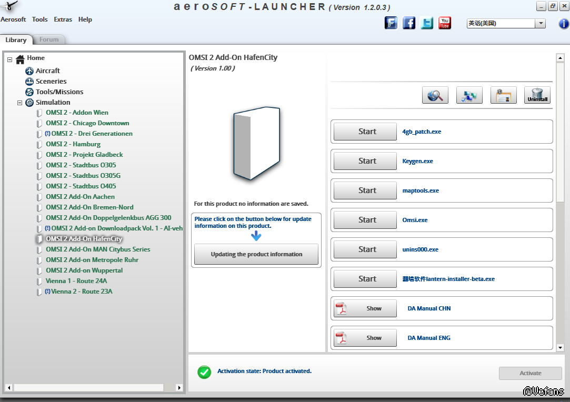570x402 pixels.
Task: Select OMSI 2 - Stadtbus O305G
Action: (83, 176)
